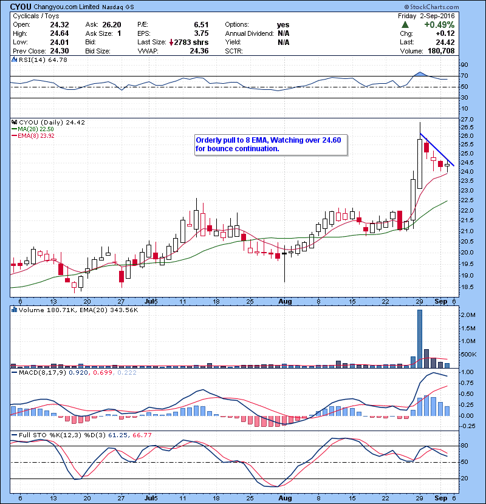Click the Low value 24.01
The image size is (486, 504).
pos(60,42)
